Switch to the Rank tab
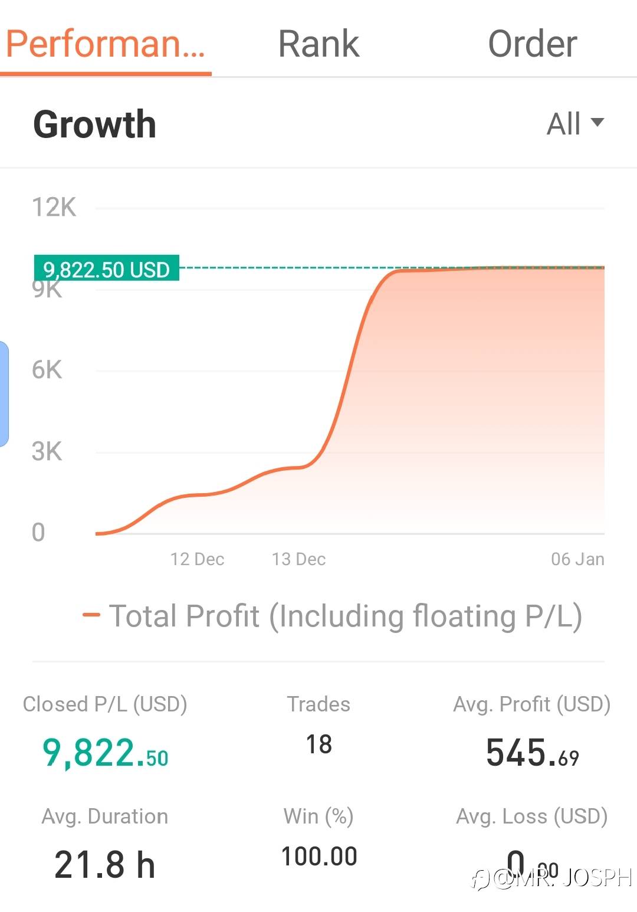637x912 pixels. click(x=318, y=44)
